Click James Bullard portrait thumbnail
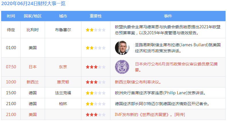This screenshot has width=227, height=122. pos(122,48)
